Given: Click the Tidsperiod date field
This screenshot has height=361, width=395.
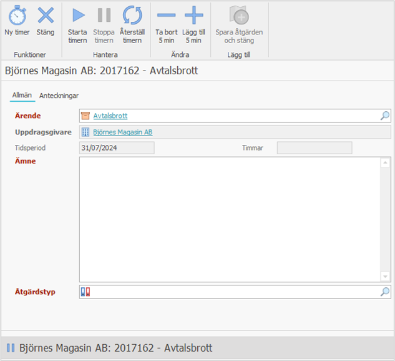Looking at the screenshot, I should (x=117, y=148).
